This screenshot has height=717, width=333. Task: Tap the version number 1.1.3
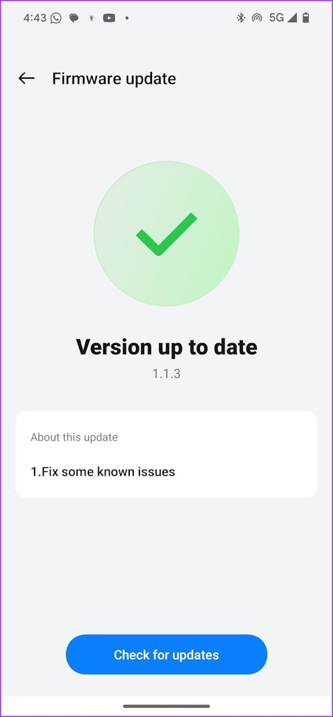(166, 373)
